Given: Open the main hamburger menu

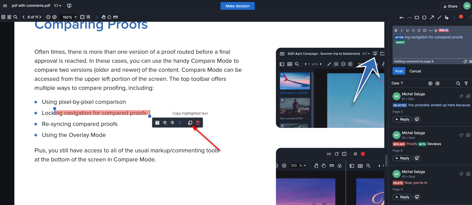Looking at the screenshot, I should [x=5, y=6].
